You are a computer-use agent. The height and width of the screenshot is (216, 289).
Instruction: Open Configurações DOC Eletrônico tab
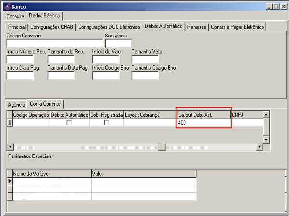click(109, 27)
